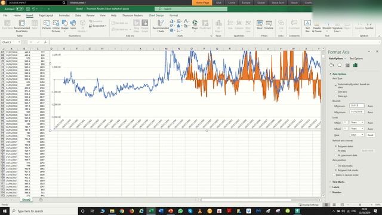Click Reset button next to Base
This screenshot has width=382, height=215.
(x=370, y=135)
